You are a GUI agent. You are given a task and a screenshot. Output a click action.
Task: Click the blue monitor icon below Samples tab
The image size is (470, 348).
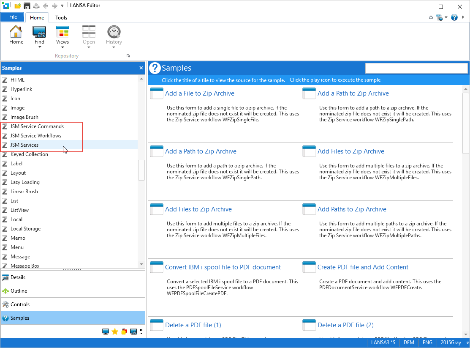click(x=106, y=332)
